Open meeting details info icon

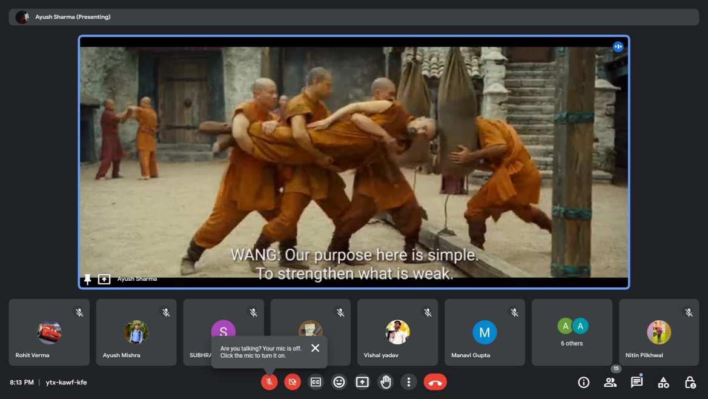pos(583,383)
